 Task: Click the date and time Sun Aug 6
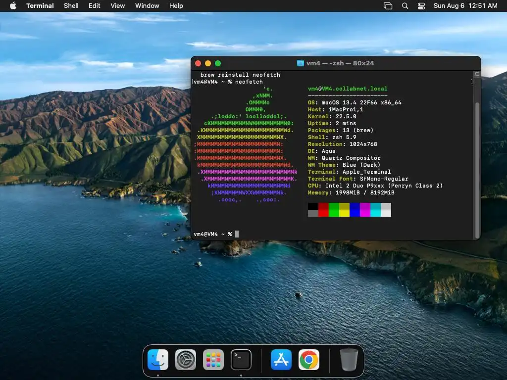[x=465, y=5]
